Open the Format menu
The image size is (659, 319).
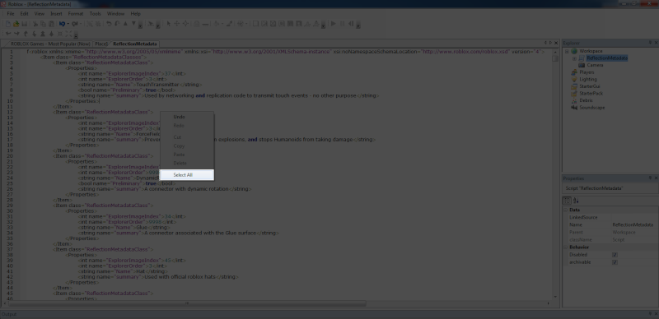(76, 14)
